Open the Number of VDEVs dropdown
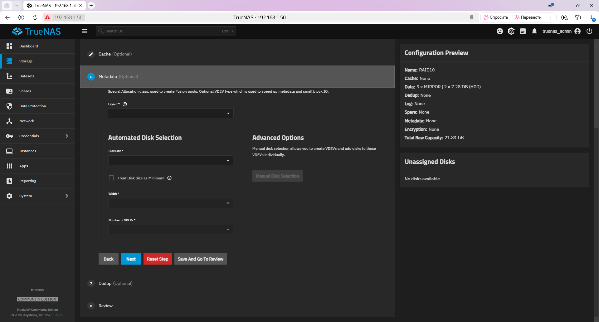The image size is (599, 322). tap(171, 229)
